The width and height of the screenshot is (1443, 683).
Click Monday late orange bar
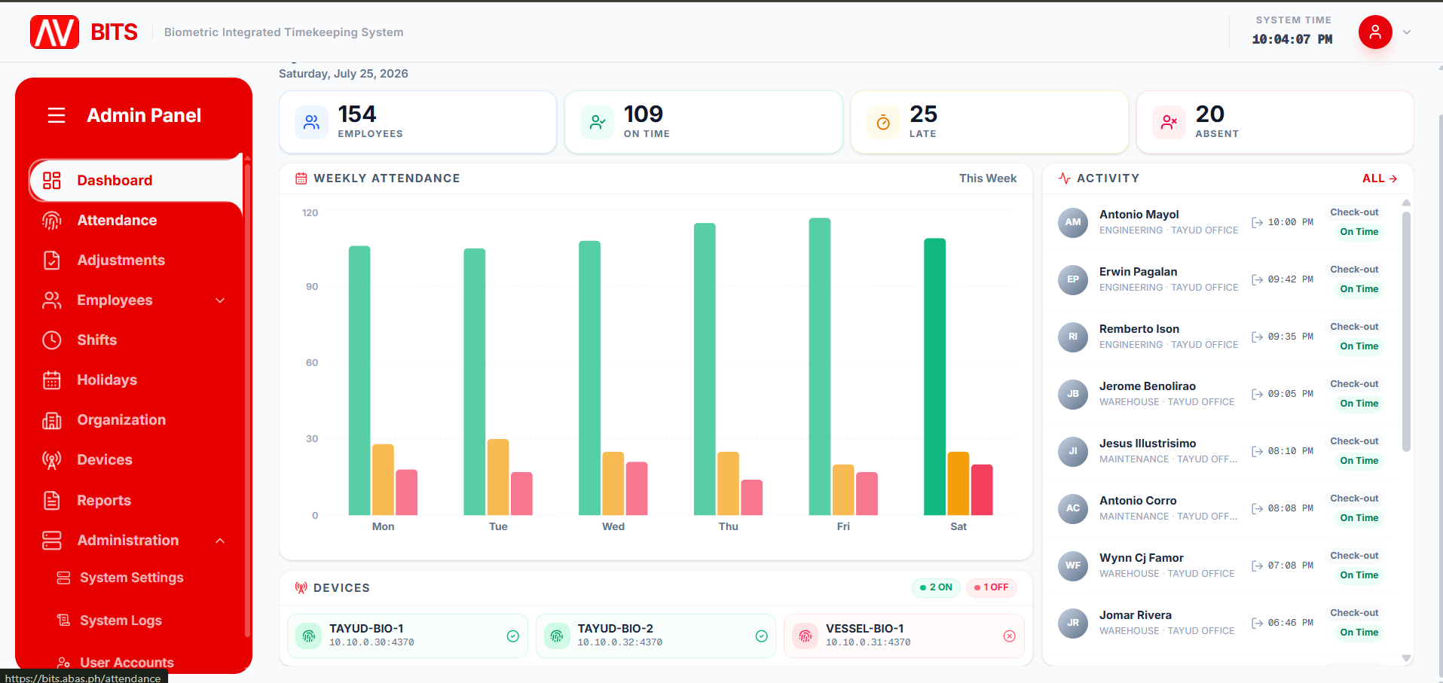383,480
